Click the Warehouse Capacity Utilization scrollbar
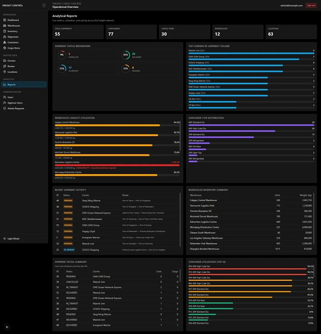Image resolution: width=321 pixels, height=334 pixels. click(180, 136)
